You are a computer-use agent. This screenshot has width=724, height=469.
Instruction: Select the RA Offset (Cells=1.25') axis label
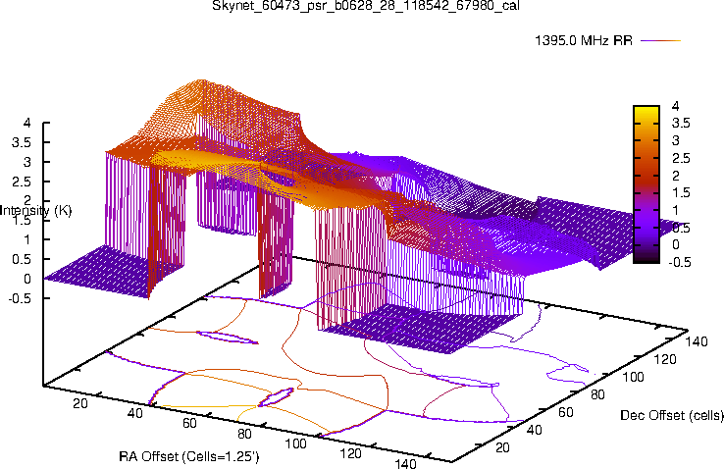[189, 456]
